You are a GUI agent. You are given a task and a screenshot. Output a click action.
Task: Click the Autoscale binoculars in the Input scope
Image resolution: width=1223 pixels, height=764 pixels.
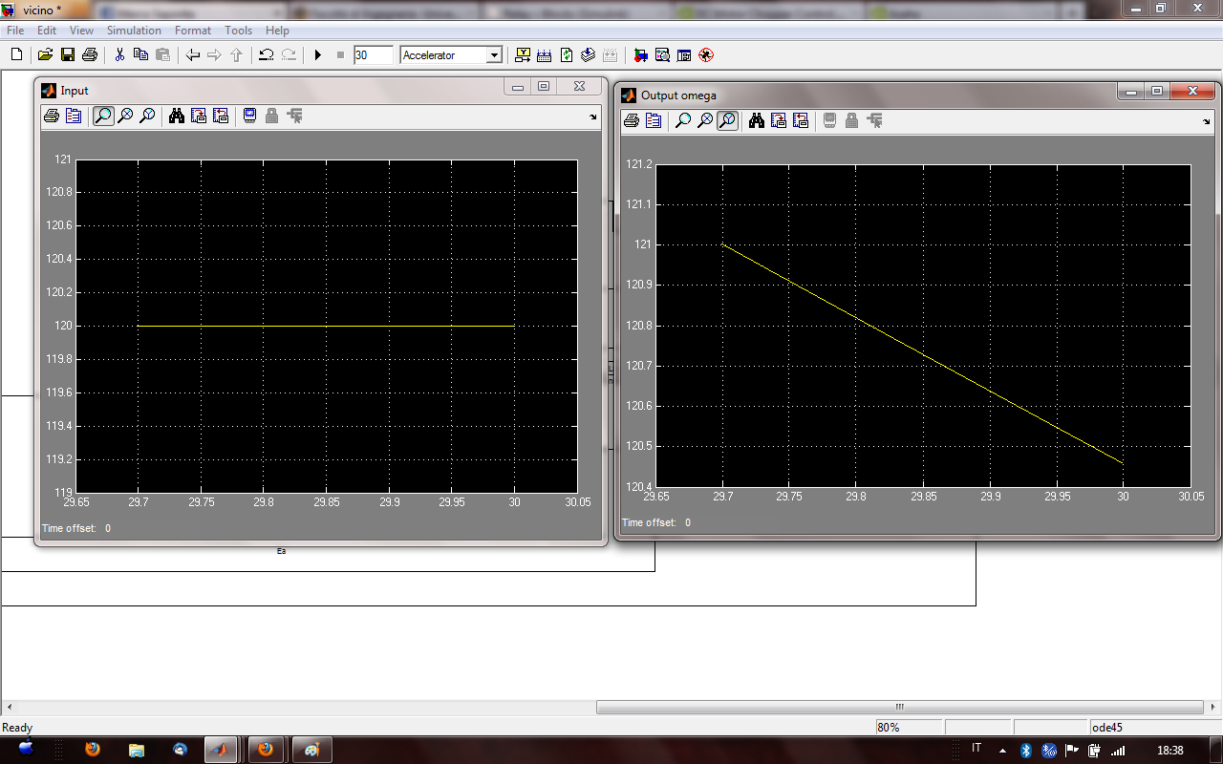pyautogui.click(x=176, y=117)
